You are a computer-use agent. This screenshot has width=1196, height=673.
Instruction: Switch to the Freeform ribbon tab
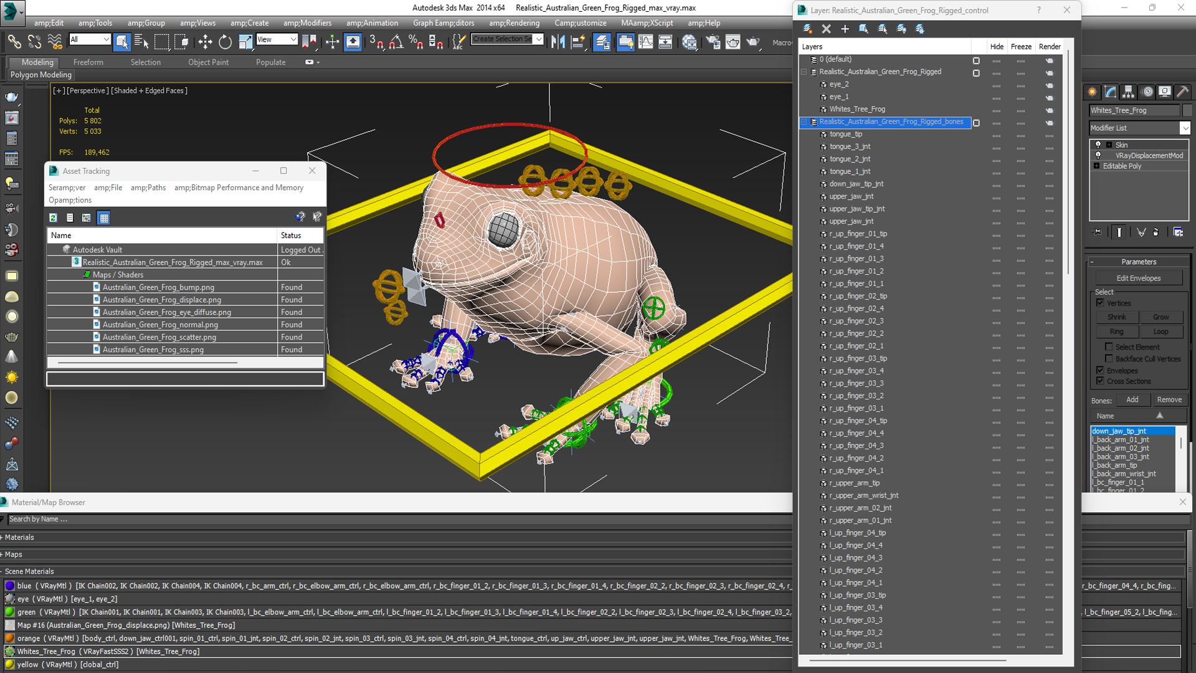(88, 62)
